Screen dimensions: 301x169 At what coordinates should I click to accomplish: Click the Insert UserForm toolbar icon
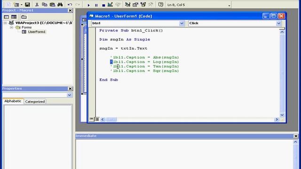tap(16, 4)
